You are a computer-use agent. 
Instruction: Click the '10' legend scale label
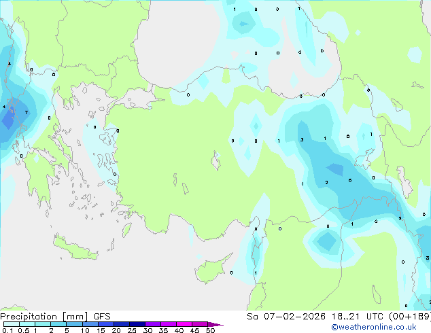[x=85, y=330]
